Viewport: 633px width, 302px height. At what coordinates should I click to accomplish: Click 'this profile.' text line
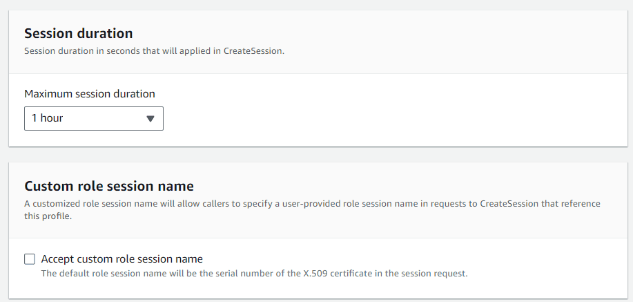coord(48,216)
